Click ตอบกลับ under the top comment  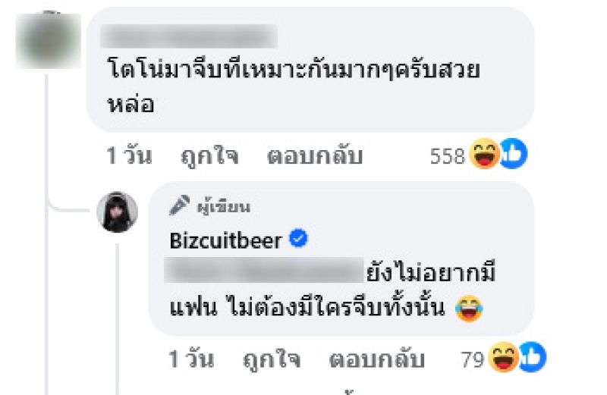coord(315,156)
